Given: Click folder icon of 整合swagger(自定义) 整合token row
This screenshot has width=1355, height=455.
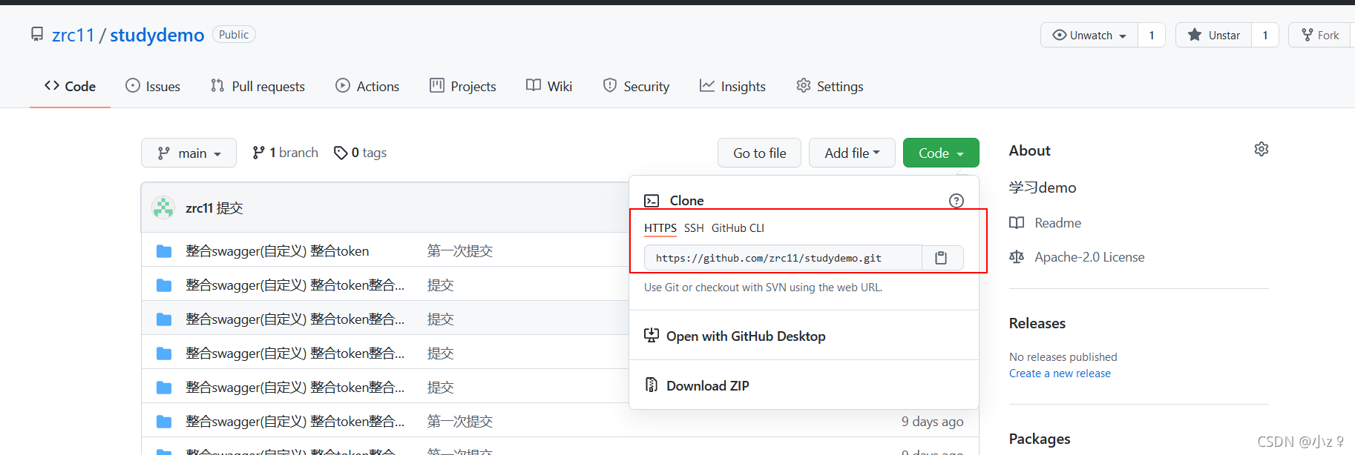Looking at the screenshot, I should click(164, 251).
